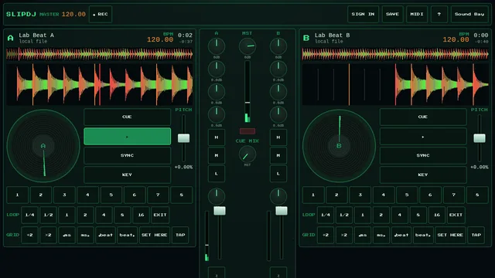
Task: Trigger hot cue 1 on deck A
Action: tap(17, 195)
